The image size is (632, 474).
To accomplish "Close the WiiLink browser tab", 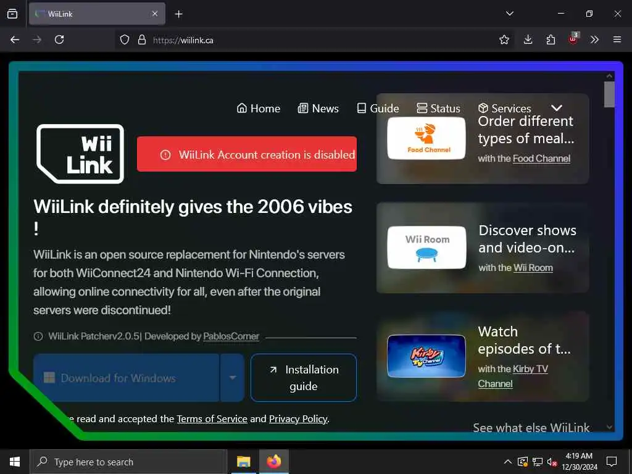I will pyautogui.click(x=155, y=14).
